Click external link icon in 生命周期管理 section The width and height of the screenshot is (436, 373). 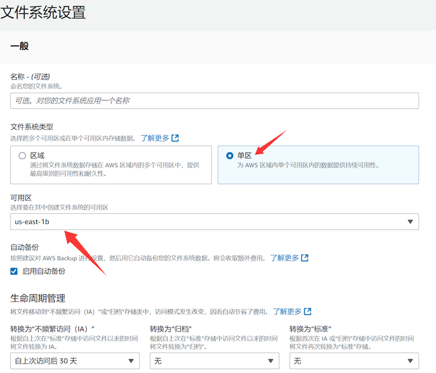click(x=307, y=312)
